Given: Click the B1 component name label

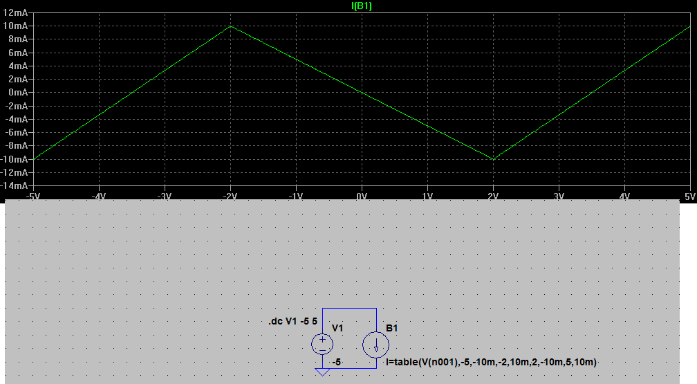Looking at the screenshot, I should tap(392, 328).
